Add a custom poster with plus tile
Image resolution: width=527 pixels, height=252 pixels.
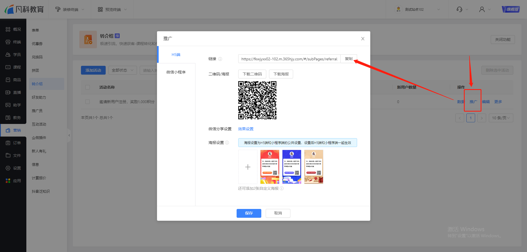(x=248, y=167)
